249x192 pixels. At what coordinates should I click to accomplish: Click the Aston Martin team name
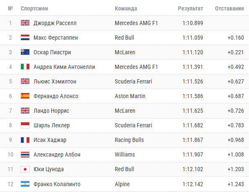(x=130, y=96)
